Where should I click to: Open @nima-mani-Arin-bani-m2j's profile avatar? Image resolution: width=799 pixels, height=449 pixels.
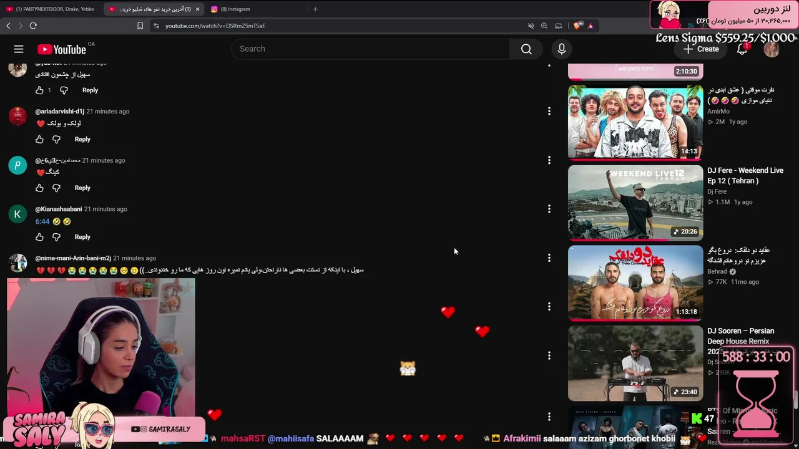click(17, 263)
